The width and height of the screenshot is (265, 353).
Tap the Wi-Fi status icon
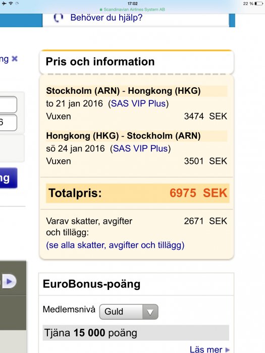pos(11,4)
